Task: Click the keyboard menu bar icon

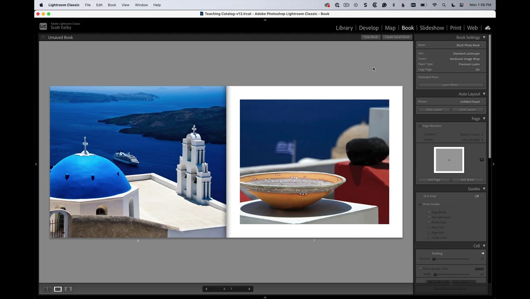Action: click(x=413, y=5)
